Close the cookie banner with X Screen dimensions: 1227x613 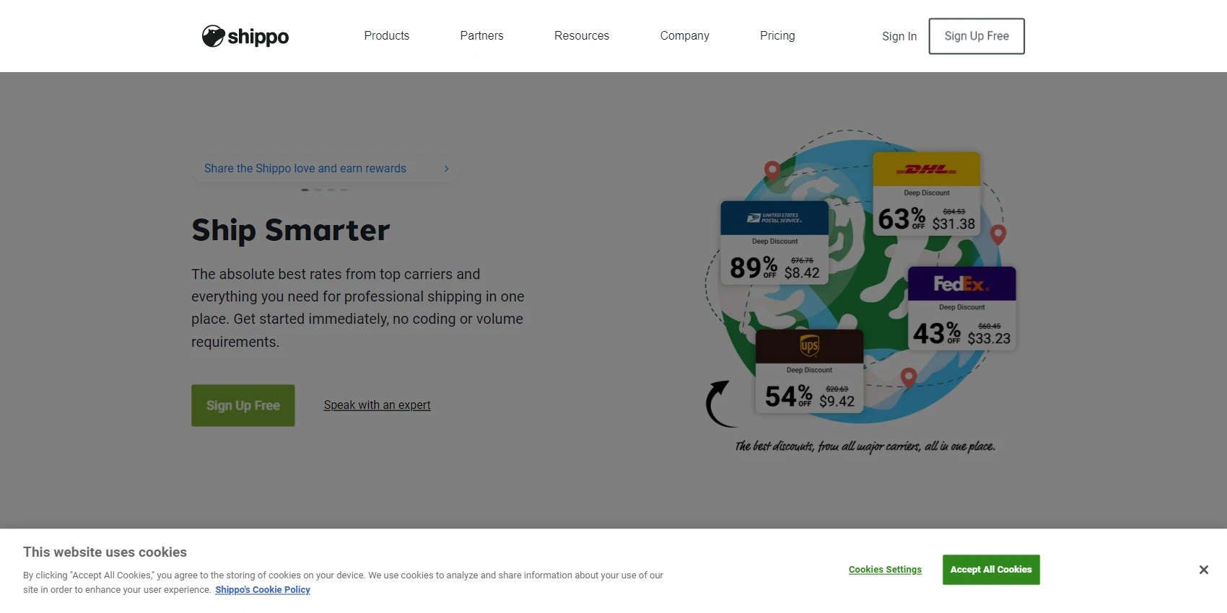(x=1204, y=570)
